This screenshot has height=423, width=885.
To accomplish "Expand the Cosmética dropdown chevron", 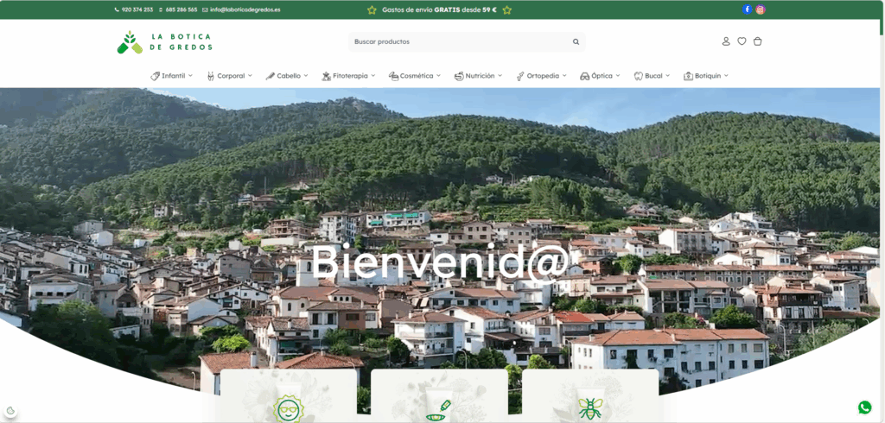I will pyautogui.click(x=438, y=76).
